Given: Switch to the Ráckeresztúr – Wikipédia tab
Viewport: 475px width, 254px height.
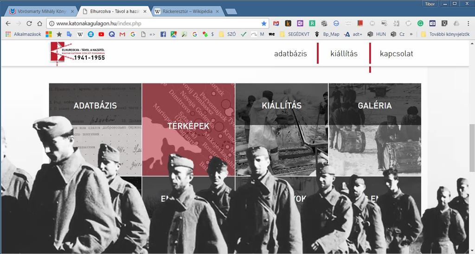Looking at the screenshot, I should click(x=188, y=12).
